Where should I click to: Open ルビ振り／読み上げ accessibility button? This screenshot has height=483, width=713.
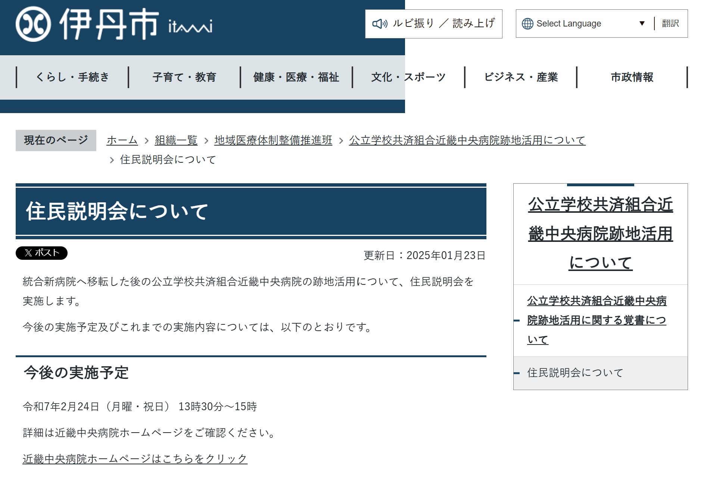[434, 24]
